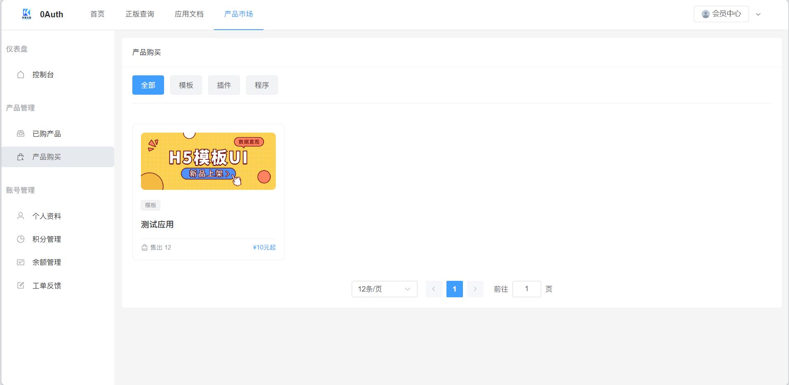Click the 0Auth brand name
The height and width of the screenshot is (385, 789).
(x=52, y=14)
